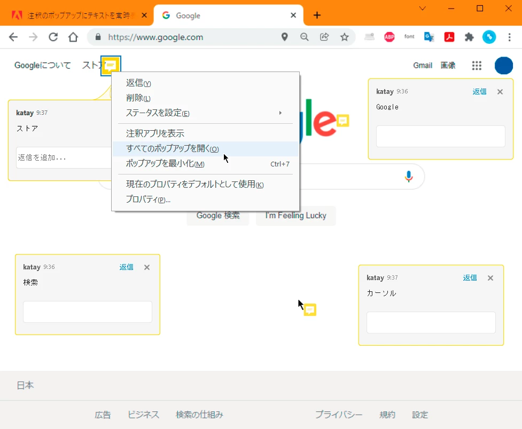This screenshot has height=429, width=522.
Task: Open the extensions puzzle piece menu
Action: click(x=469, y=37)
